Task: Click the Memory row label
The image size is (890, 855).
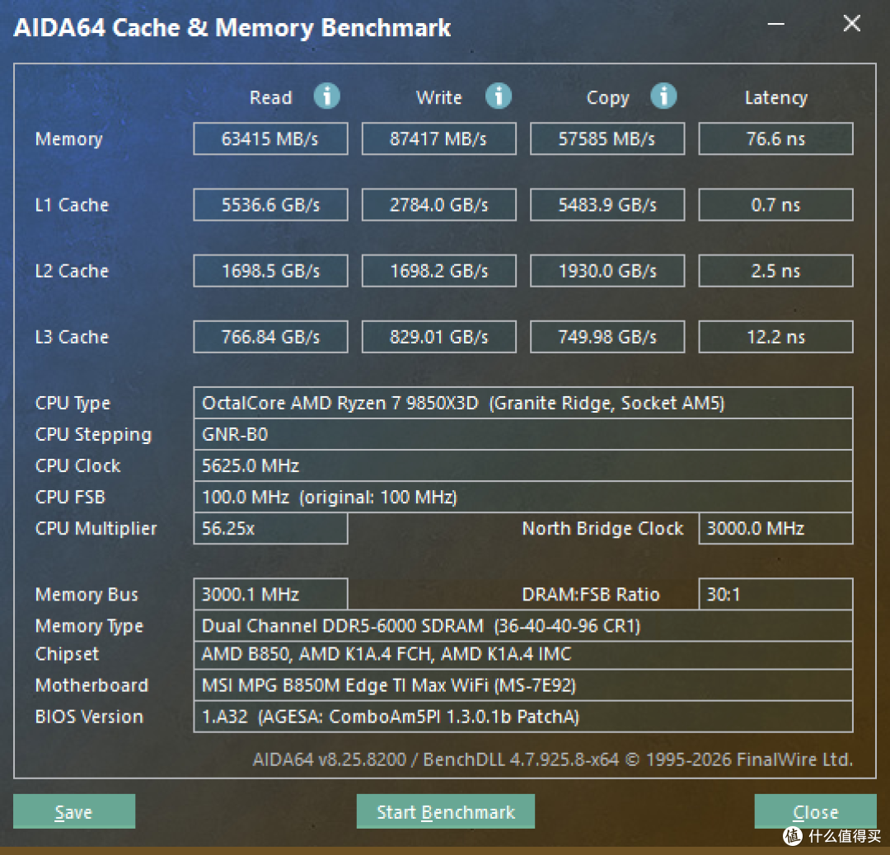Action: (x=68, y=139)
